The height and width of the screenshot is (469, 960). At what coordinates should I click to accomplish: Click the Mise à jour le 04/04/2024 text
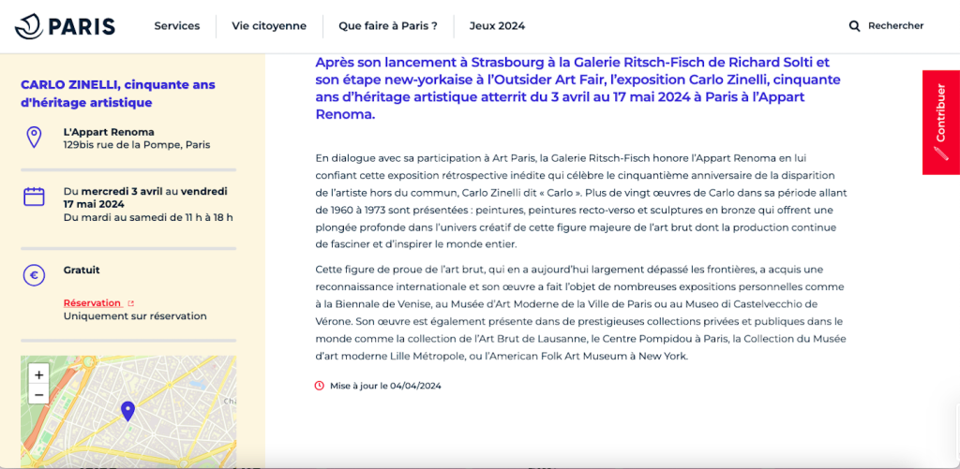385,386
